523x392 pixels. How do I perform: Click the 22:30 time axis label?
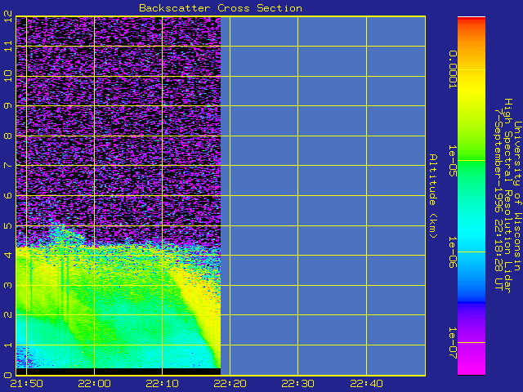[x=297, y=384]
